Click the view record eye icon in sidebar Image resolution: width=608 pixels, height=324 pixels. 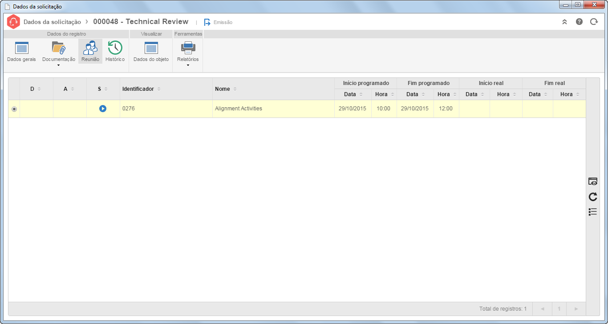pos(593,182)
